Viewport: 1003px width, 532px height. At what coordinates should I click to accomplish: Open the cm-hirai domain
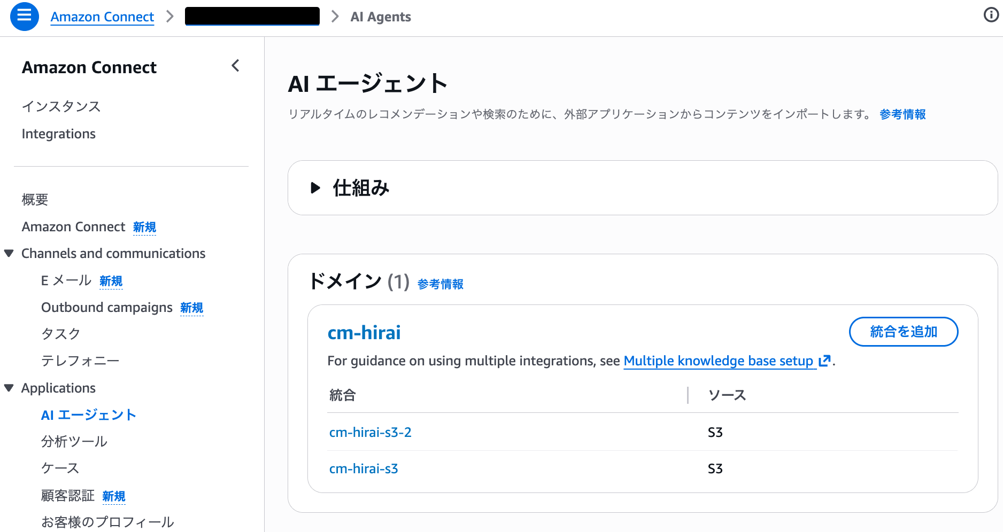click(x=364, y=332)
